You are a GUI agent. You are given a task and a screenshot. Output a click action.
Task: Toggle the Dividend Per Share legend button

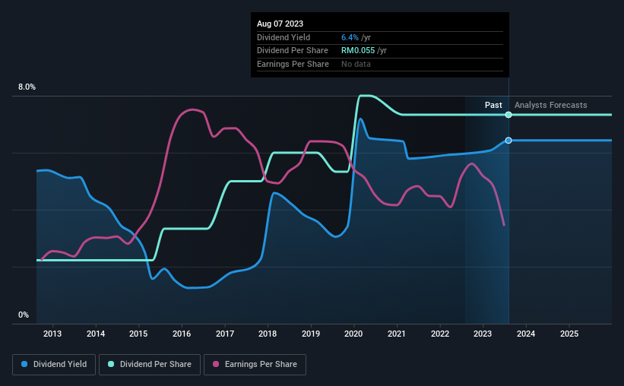coord(150,365)
